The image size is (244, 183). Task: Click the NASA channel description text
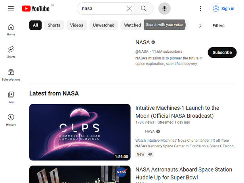point(169,61)
